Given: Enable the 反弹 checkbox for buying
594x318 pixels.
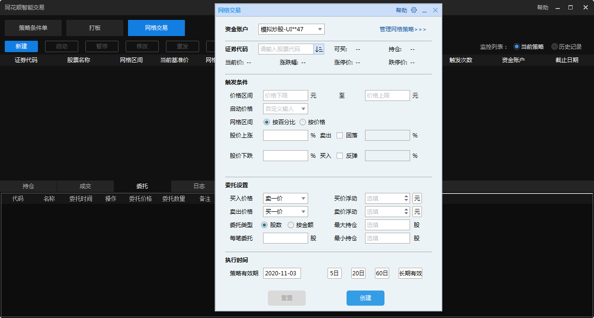Looking at the screenshot, I should tap(339, 155).
